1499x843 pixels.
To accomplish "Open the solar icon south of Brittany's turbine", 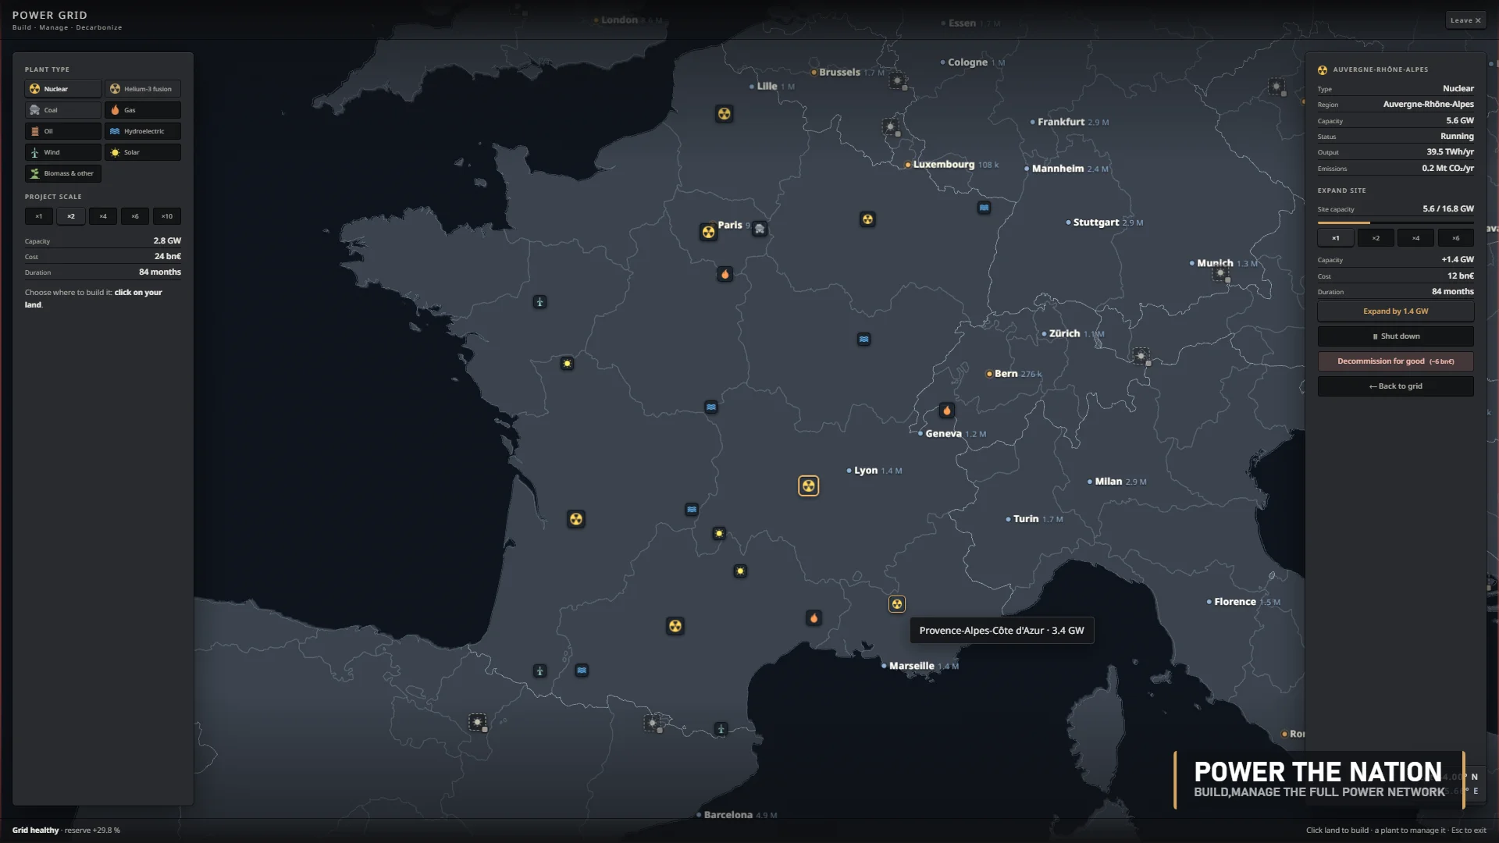I will 567,363.
